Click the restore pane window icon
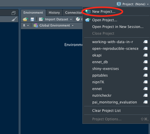This screenshot has width=150, height=134. 14,13
